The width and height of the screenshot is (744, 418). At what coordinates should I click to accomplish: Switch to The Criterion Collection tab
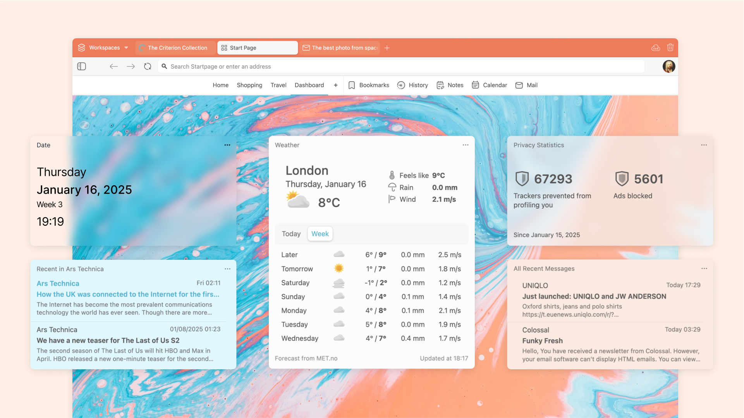[x=175, y=48]
